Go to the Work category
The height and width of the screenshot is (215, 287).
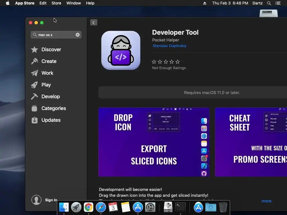pos(47,73)
